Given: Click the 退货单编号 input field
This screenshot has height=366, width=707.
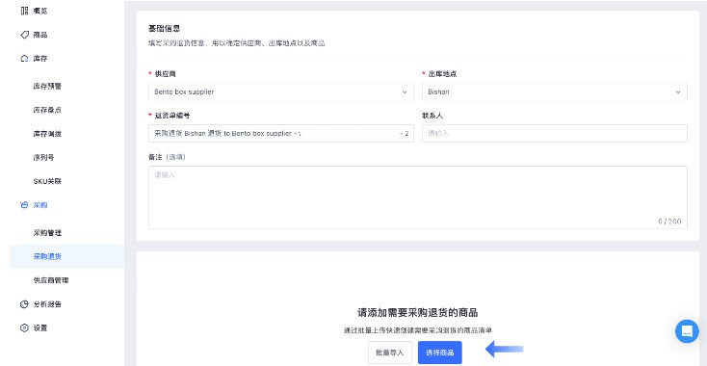Looking at the screenshot, I should tap(281, 134).
